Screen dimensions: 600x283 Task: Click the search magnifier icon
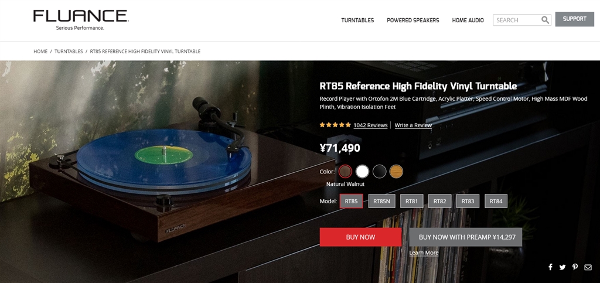pyautogui.click(x=545, y=20)
